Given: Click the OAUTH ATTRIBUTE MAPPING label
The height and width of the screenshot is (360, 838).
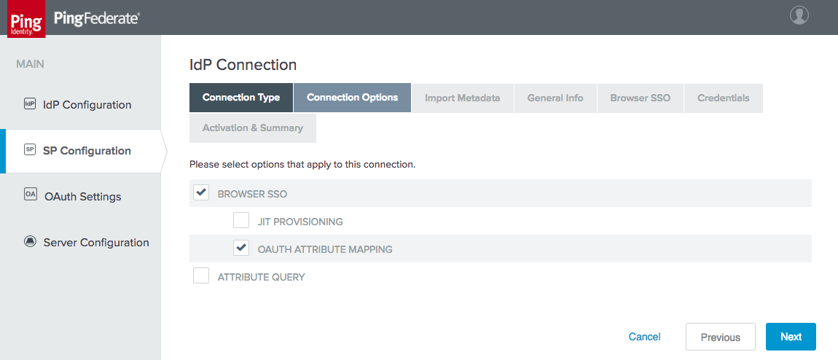Looking at the screenshot, I should (x=325, y=249).
